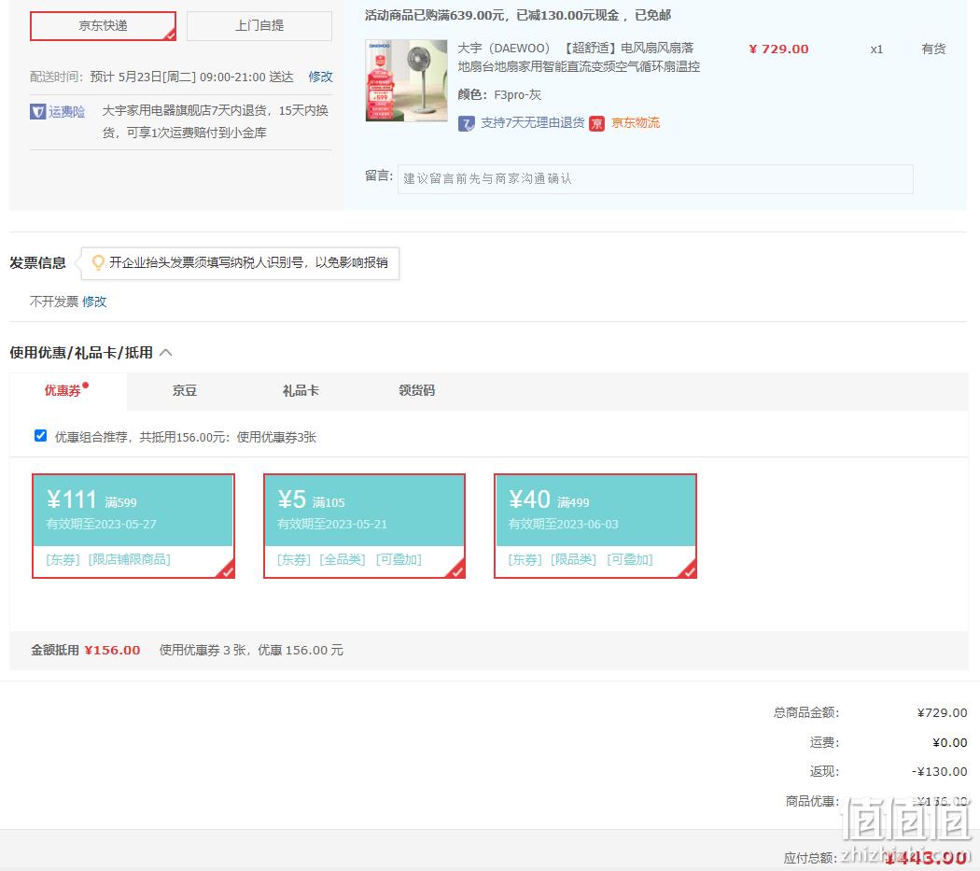Focus the 留言 message input field

click(x=655, y=179)
